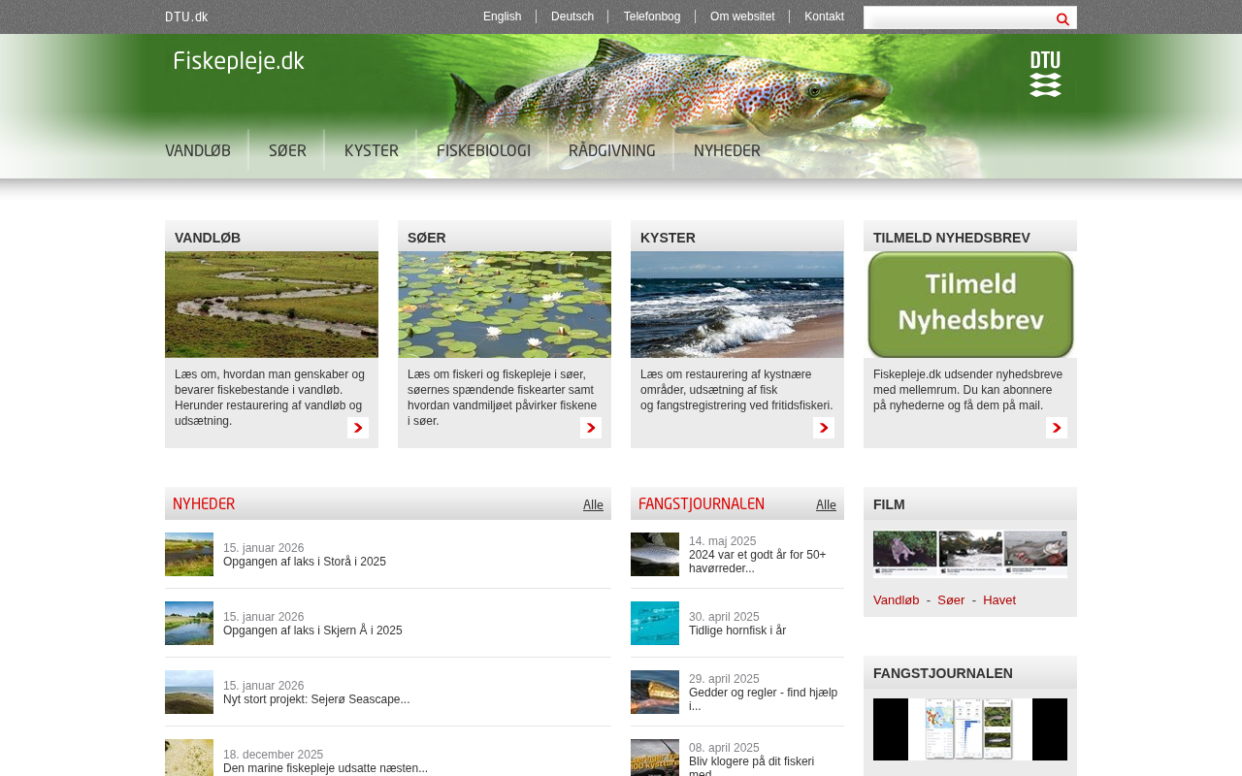Open the Fiskebiologi navigation menu
This screenshot has height=776, width=1242.
point(483,151)
